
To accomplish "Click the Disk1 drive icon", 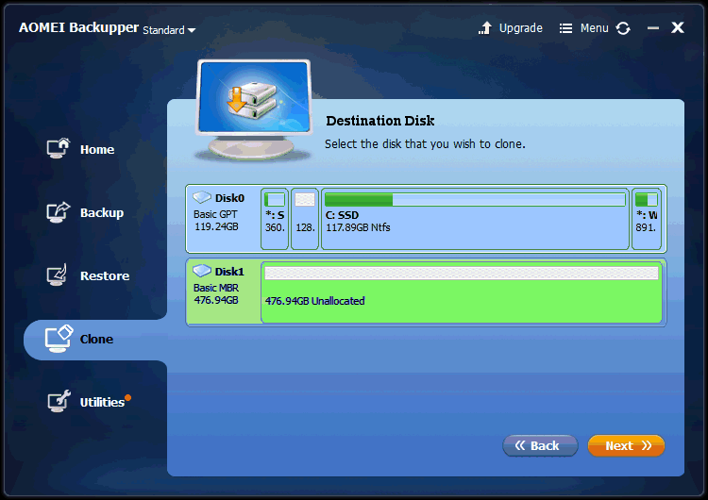I will click(202, 271).
